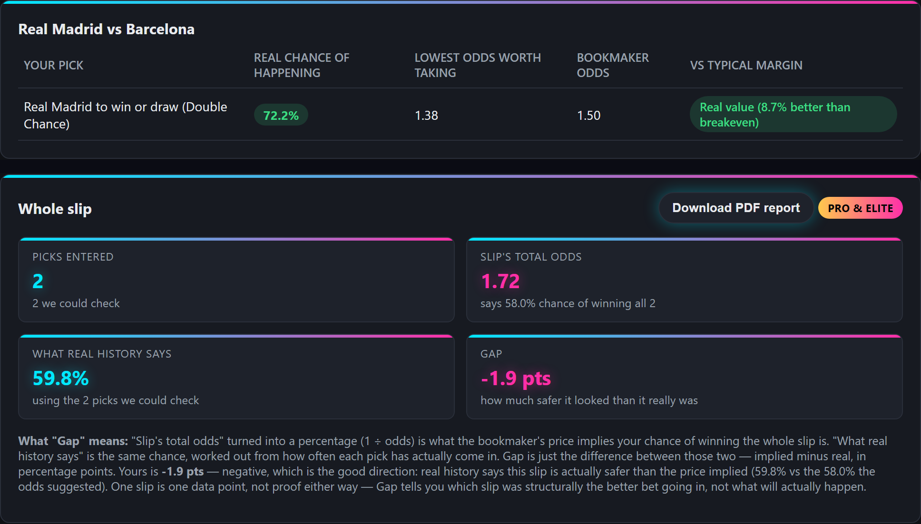
Task: Click the BOOKMAKER ODDS column header
Action: 612,65
